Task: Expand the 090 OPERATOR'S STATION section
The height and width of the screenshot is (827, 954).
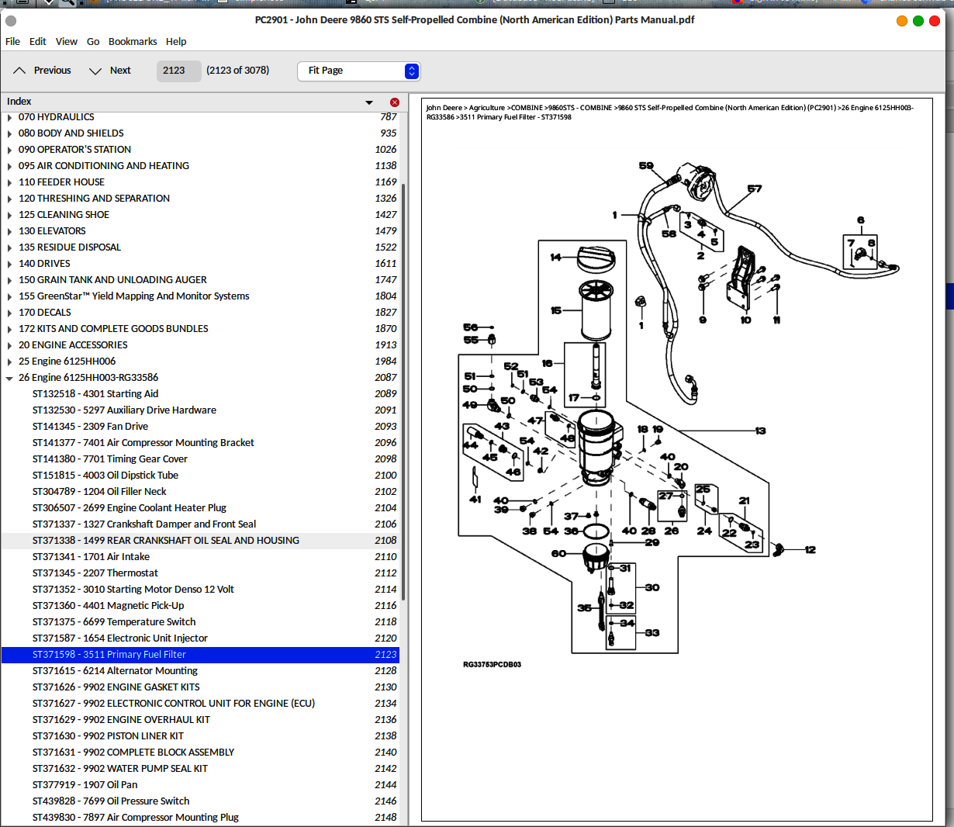Action: 9,150
